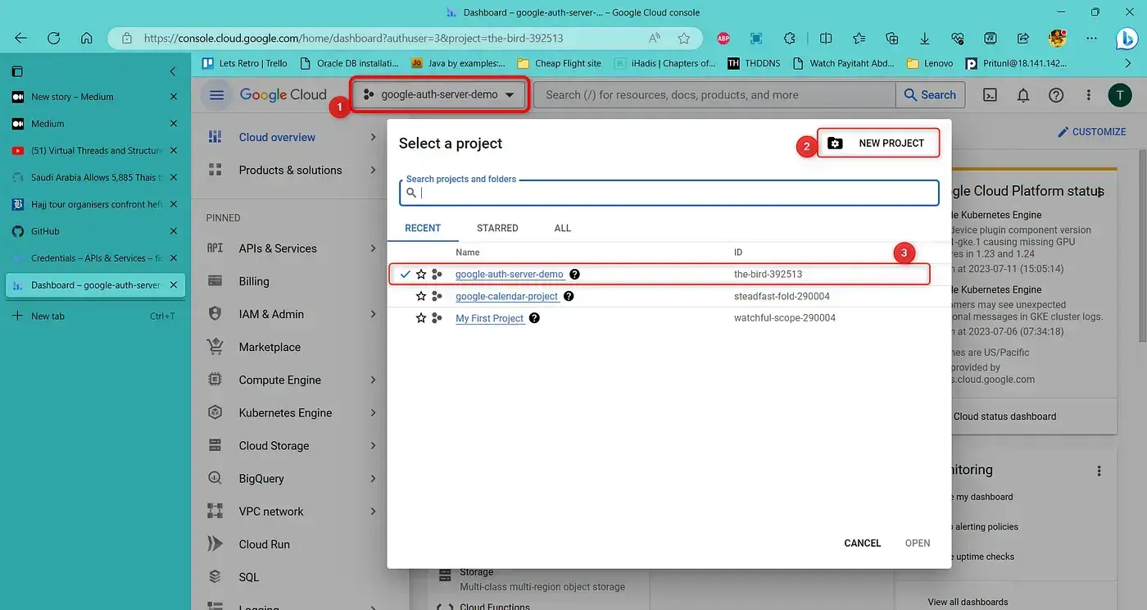1147x610 pixels.
Task: Open Billing in the sidebar
Action: pos(254,281)
